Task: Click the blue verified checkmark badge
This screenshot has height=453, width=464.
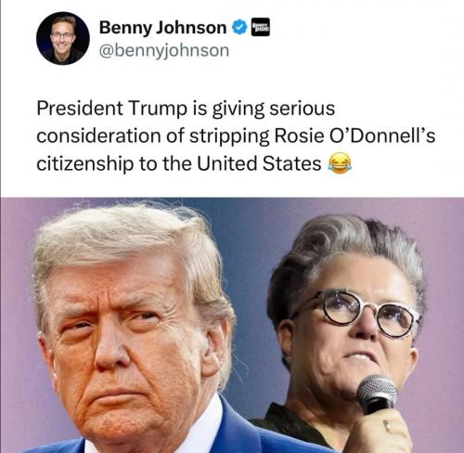Action: 239,28
